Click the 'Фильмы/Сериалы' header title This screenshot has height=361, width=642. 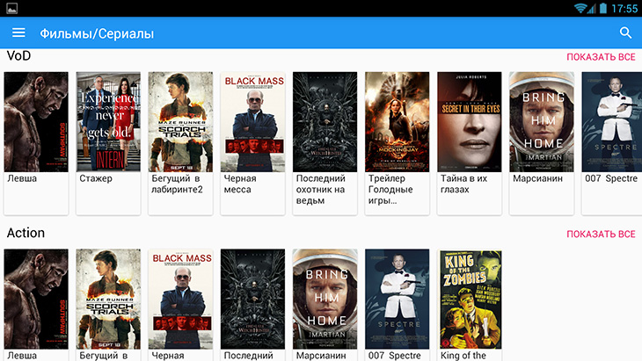click(97, 33)
